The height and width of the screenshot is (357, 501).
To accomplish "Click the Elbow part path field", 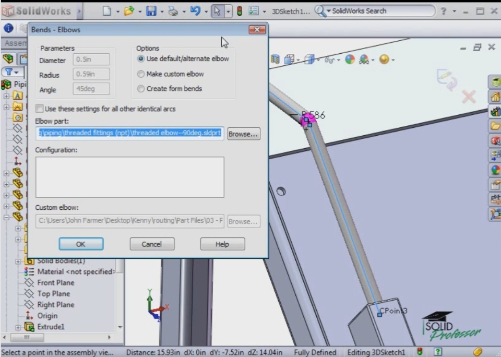I will (x=130, y=133).
